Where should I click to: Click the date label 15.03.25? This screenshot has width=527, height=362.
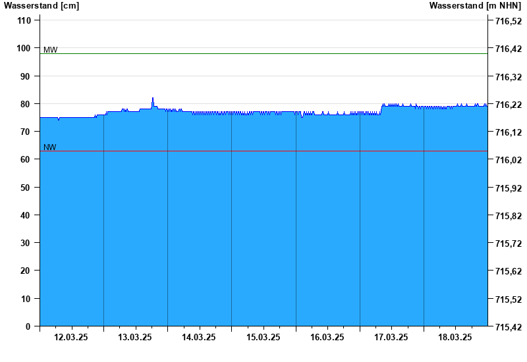coord(263,337)
